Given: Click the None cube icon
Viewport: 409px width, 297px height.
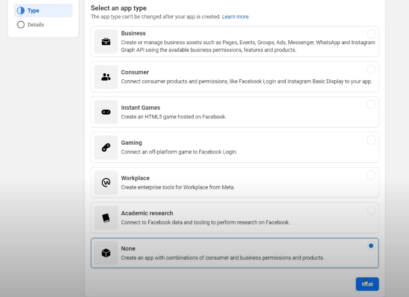Looking at the screenshot, I should point(106,253).
